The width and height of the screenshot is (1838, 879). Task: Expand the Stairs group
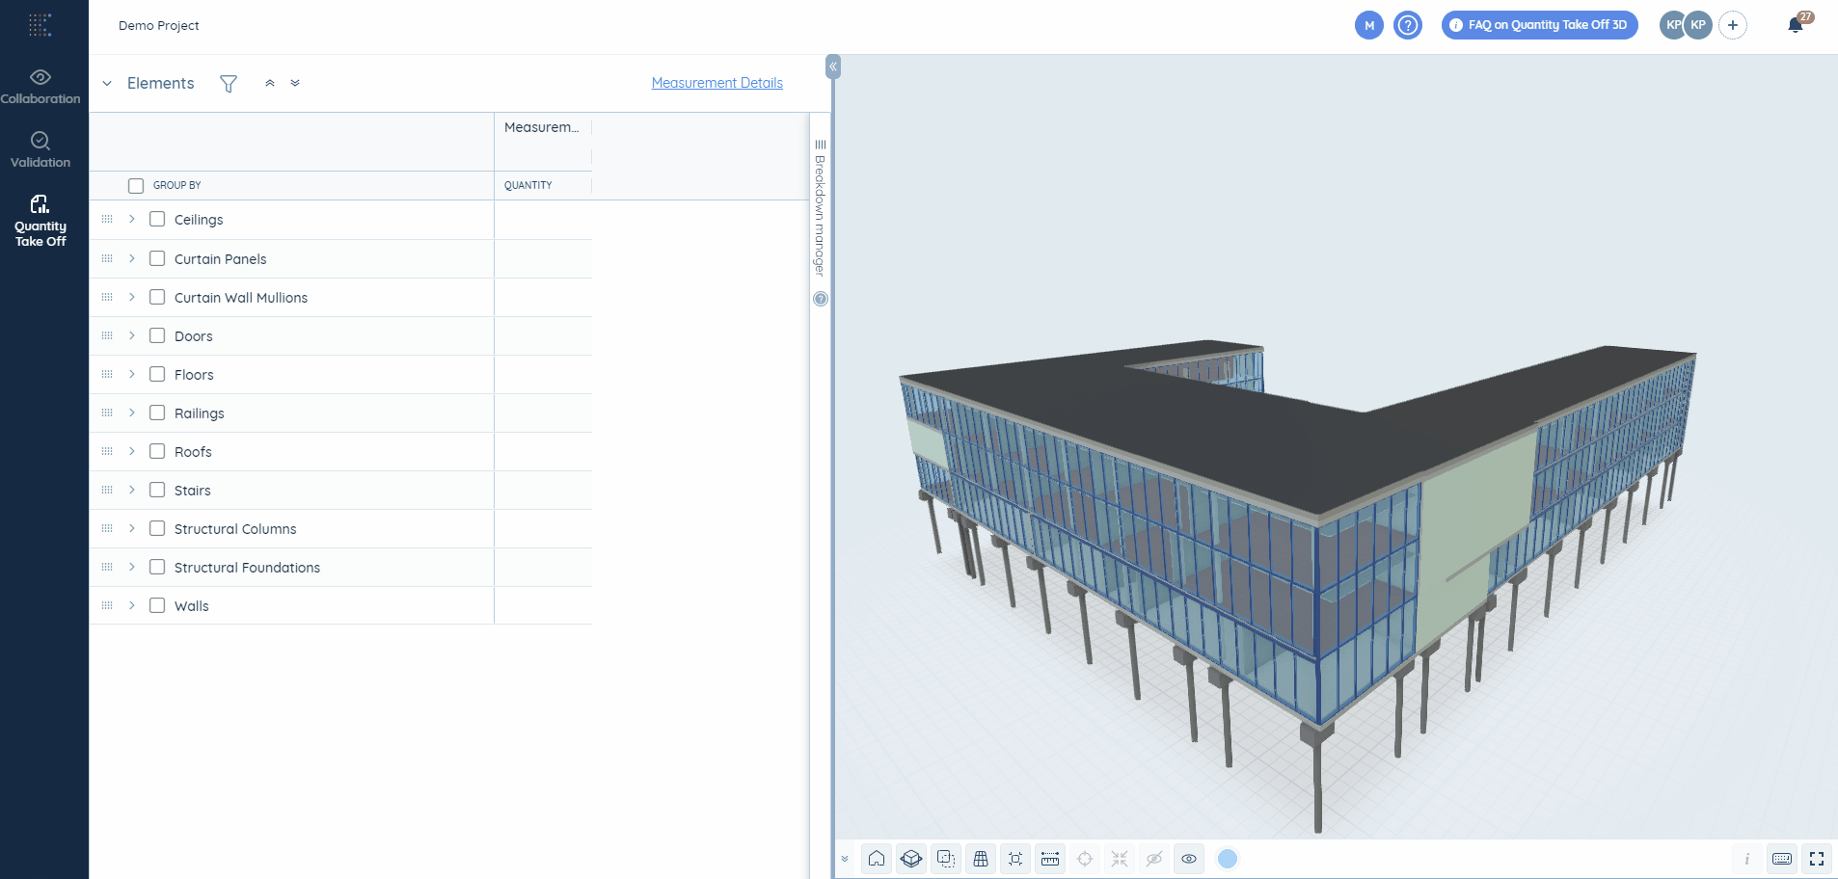(132, 490)
